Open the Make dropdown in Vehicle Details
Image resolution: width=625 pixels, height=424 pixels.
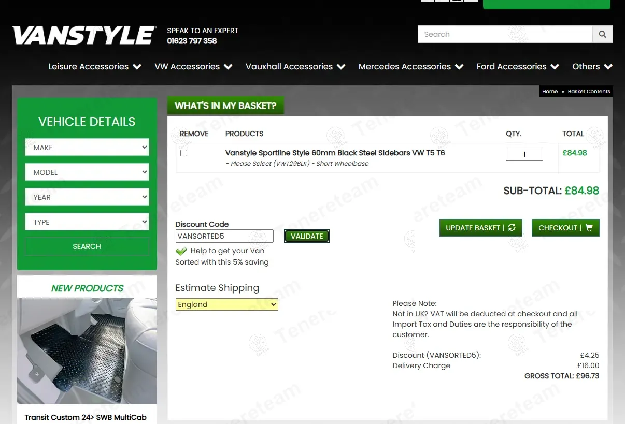click(x=87, y=148)
